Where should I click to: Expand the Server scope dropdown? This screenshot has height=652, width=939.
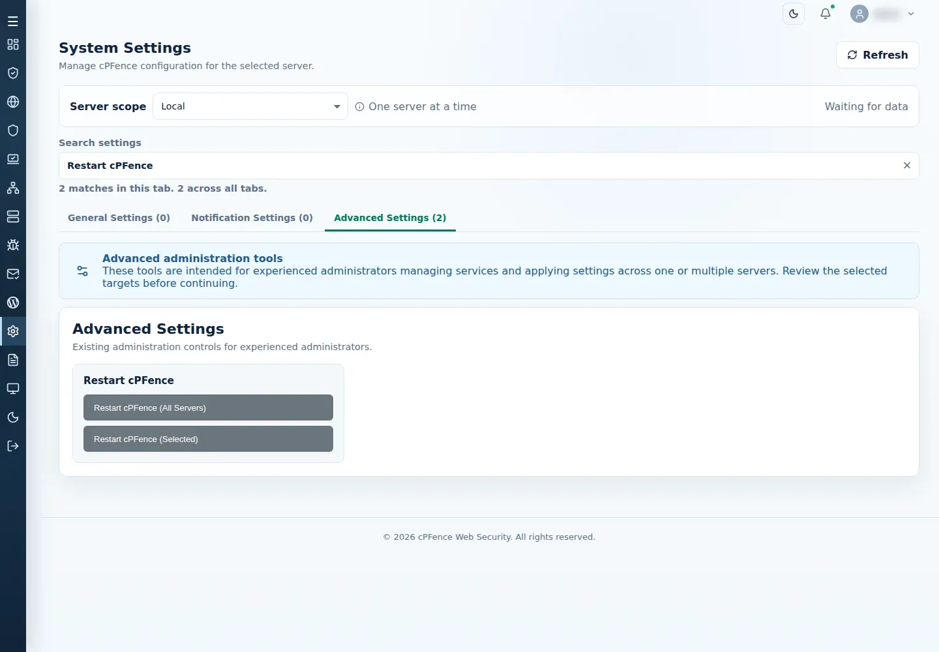[x=250, y=106]
